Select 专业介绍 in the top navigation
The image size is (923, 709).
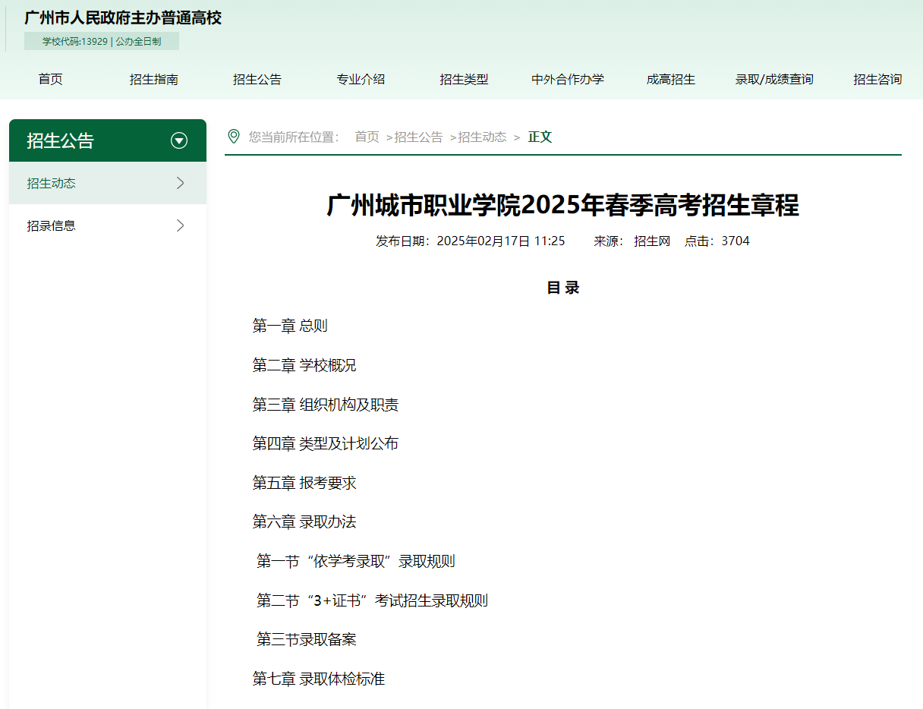coord(360,79)
